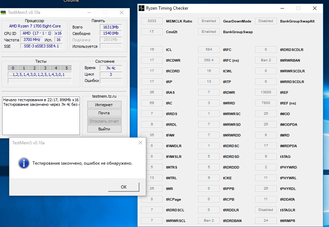This screenshot has height=227, width=329.
Task: Click the tCL value field
Action: (x=152, y=50)
